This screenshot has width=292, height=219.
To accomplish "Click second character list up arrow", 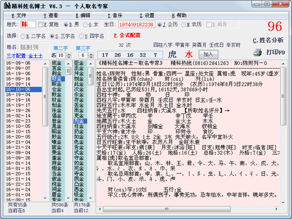I will coord(68,64).
